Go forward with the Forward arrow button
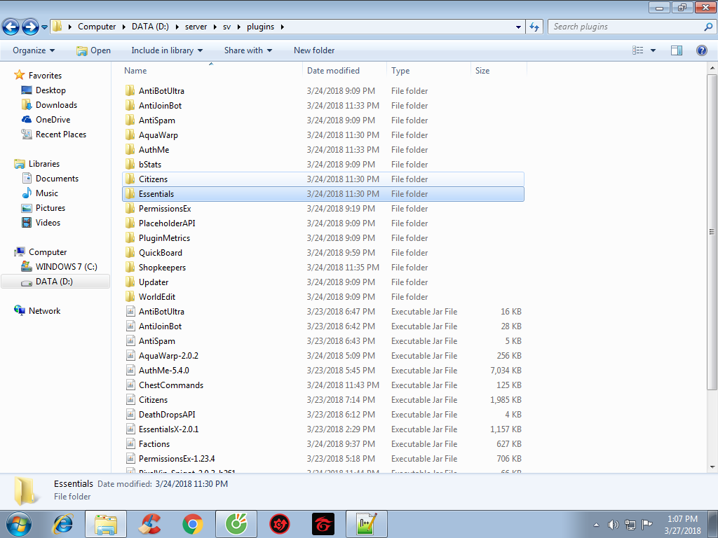 click(x=31, y=27)
